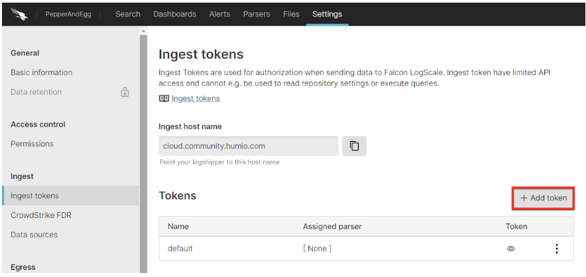Click the Settings tab

[327, 14]
